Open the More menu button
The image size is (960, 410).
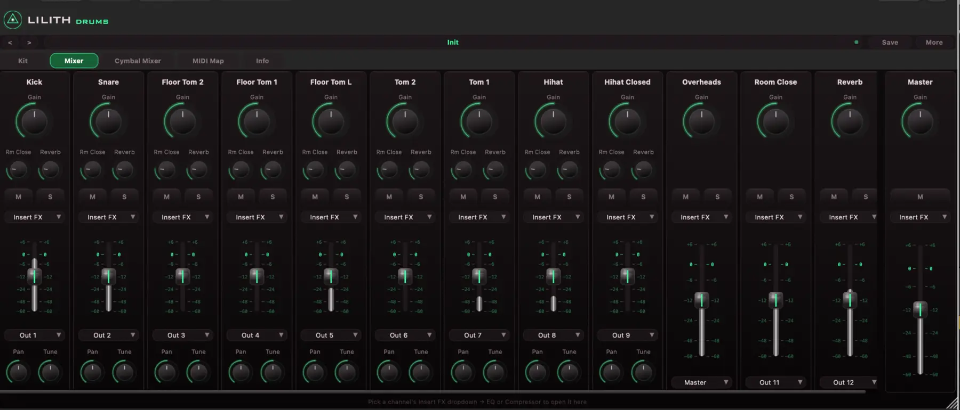[934, 43]
